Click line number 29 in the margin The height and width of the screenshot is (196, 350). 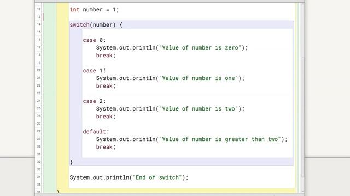(x=39, y=139)
